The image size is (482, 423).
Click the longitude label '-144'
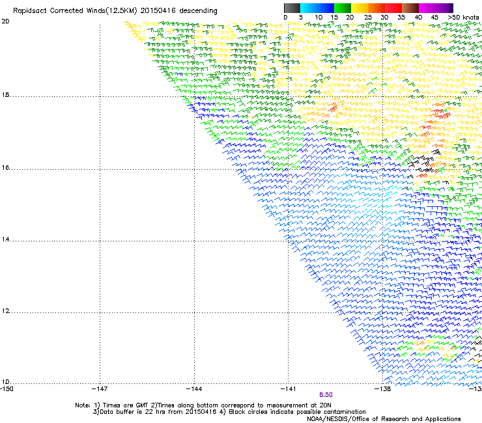(194, 389)
